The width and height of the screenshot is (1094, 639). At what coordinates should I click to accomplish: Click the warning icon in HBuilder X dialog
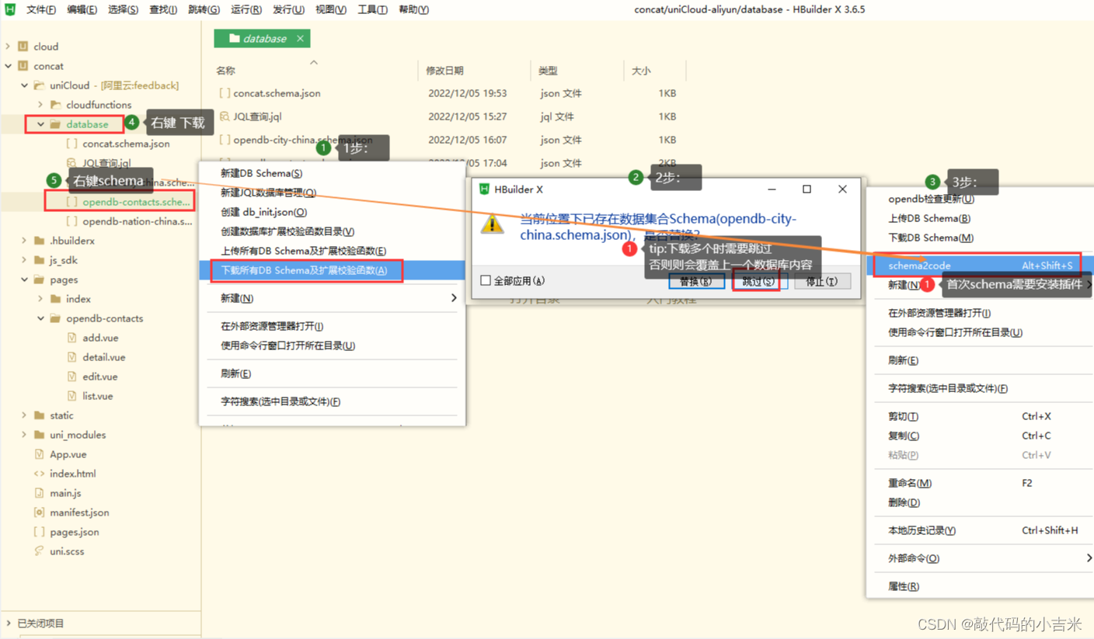(492, 224)
